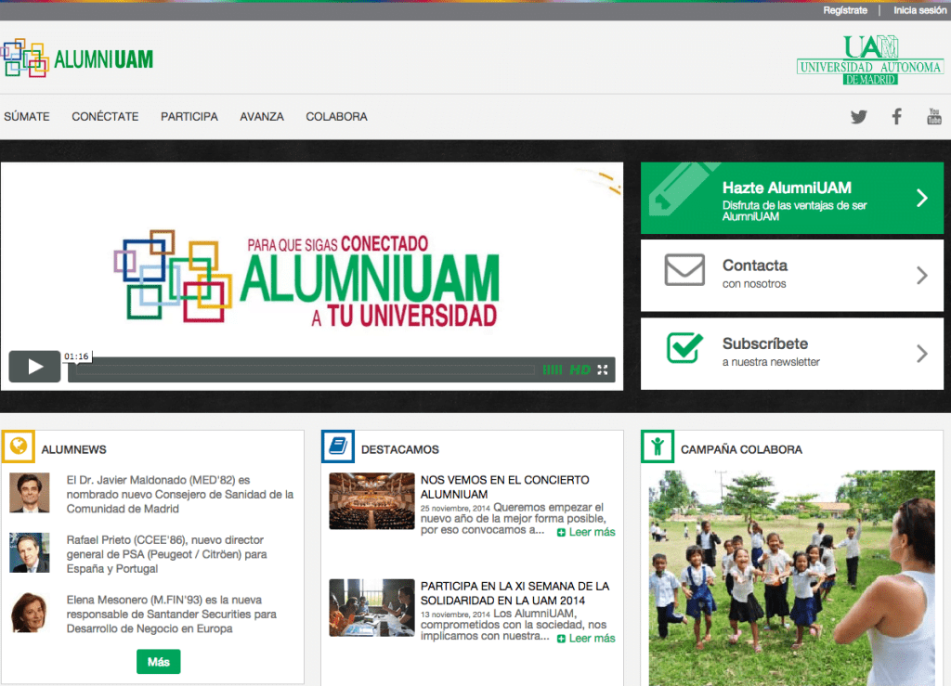Open the YouTube channel icon

tap(933, 116)
